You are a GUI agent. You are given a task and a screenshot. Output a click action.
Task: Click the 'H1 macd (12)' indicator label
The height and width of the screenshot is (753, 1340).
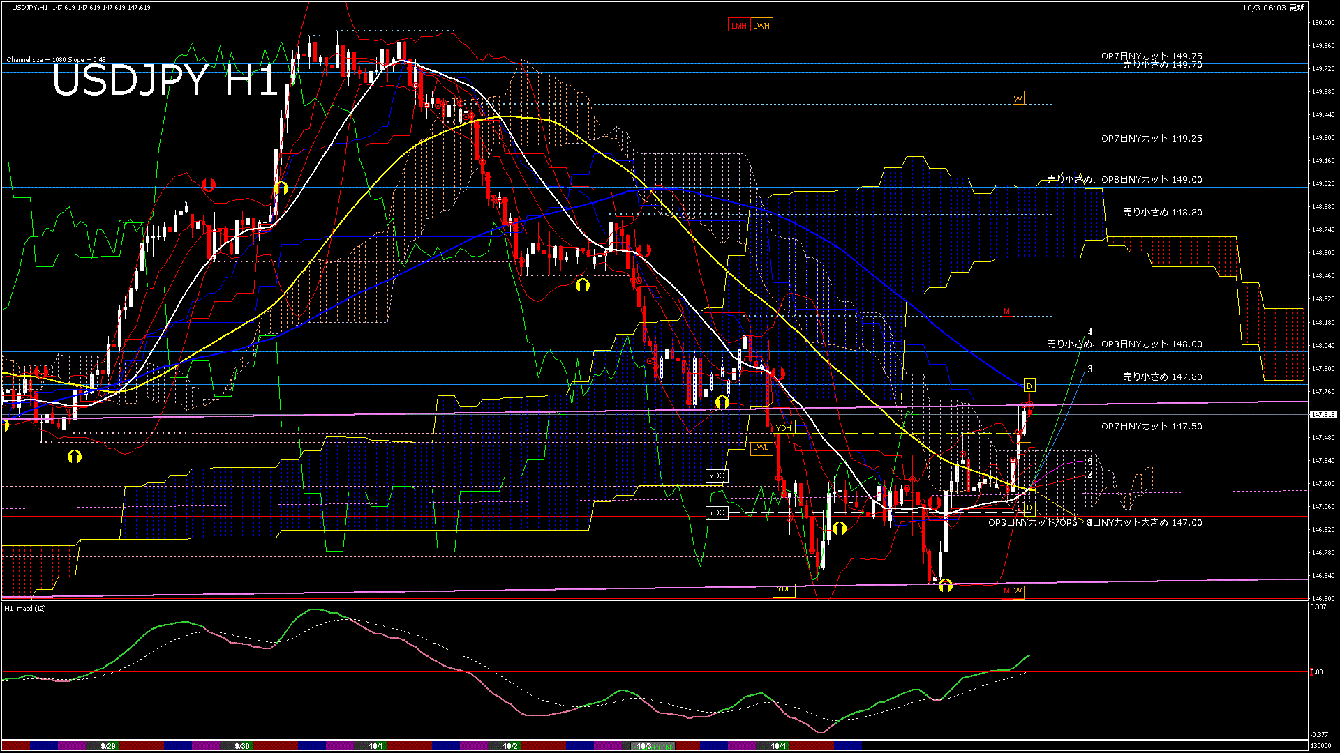pos(26,609)
